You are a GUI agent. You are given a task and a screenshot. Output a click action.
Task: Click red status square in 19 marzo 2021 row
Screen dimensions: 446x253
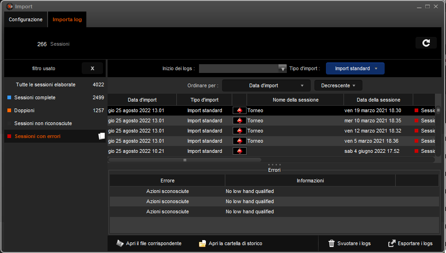coord(416,110)
